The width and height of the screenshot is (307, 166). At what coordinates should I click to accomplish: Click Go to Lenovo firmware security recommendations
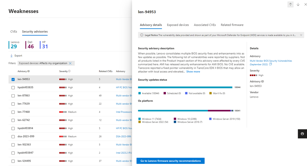tap(171, 161)
